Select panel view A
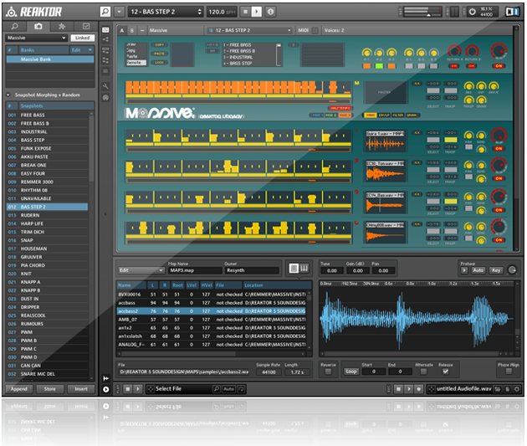The image size is (527, 446). [x=121, y=30]
